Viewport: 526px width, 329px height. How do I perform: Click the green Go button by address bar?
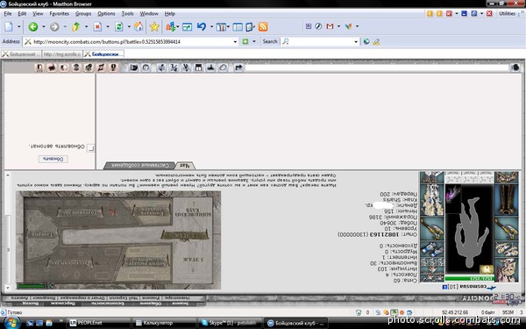[x=245, y=41]
